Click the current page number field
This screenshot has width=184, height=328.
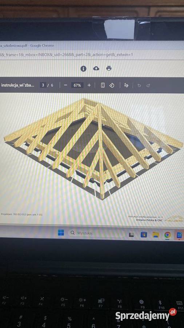[x=43, y=85]
